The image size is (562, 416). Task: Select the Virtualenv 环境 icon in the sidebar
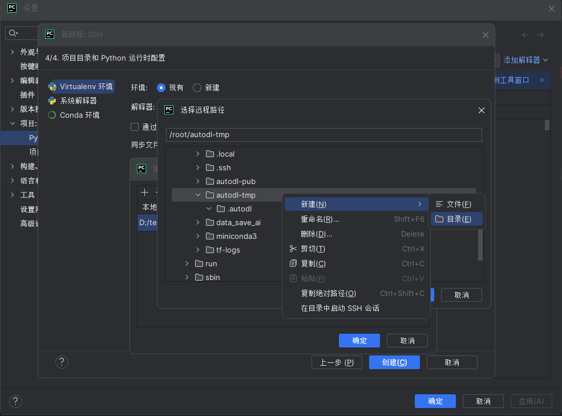tap(52, 87)
